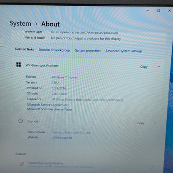The image size is (173, 173).
Task: Click the Support question mark icon
Action: point(20,121)
